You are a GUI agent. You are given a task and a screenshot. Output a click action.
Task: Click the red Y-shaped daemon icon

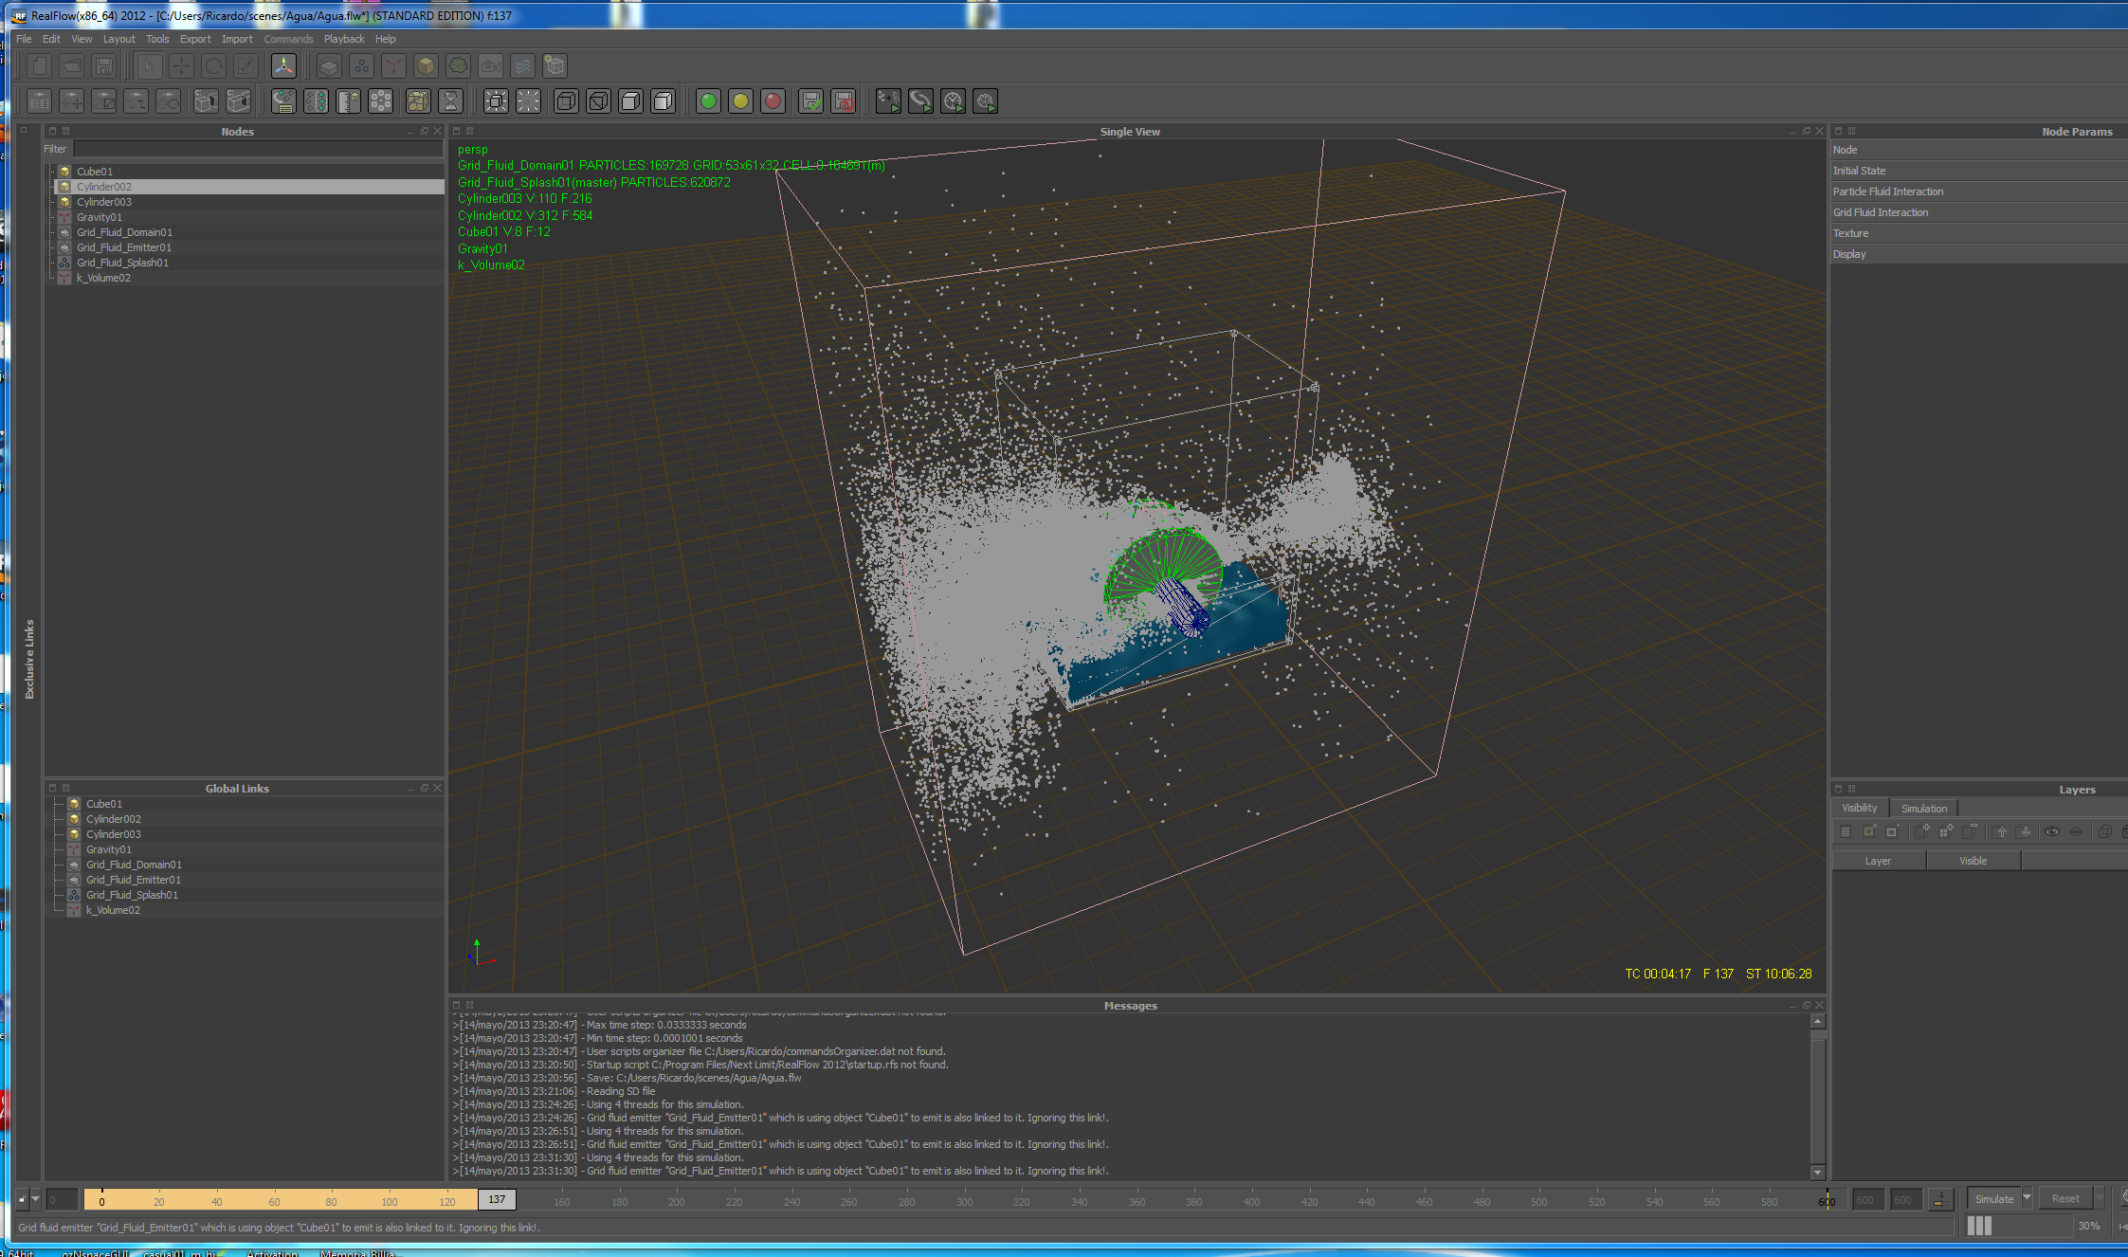click(393, 66)
